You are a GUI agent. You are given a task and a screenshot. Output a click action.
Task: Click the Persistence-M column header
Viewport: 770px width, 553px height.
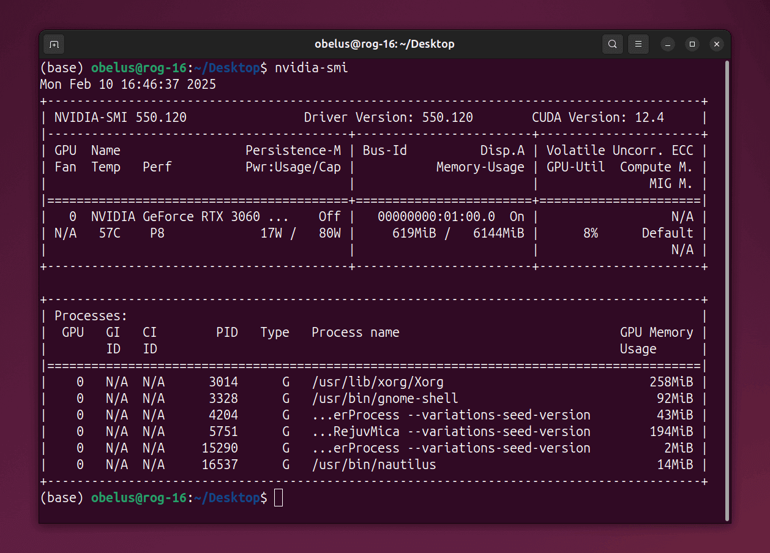tap(293, 151)
